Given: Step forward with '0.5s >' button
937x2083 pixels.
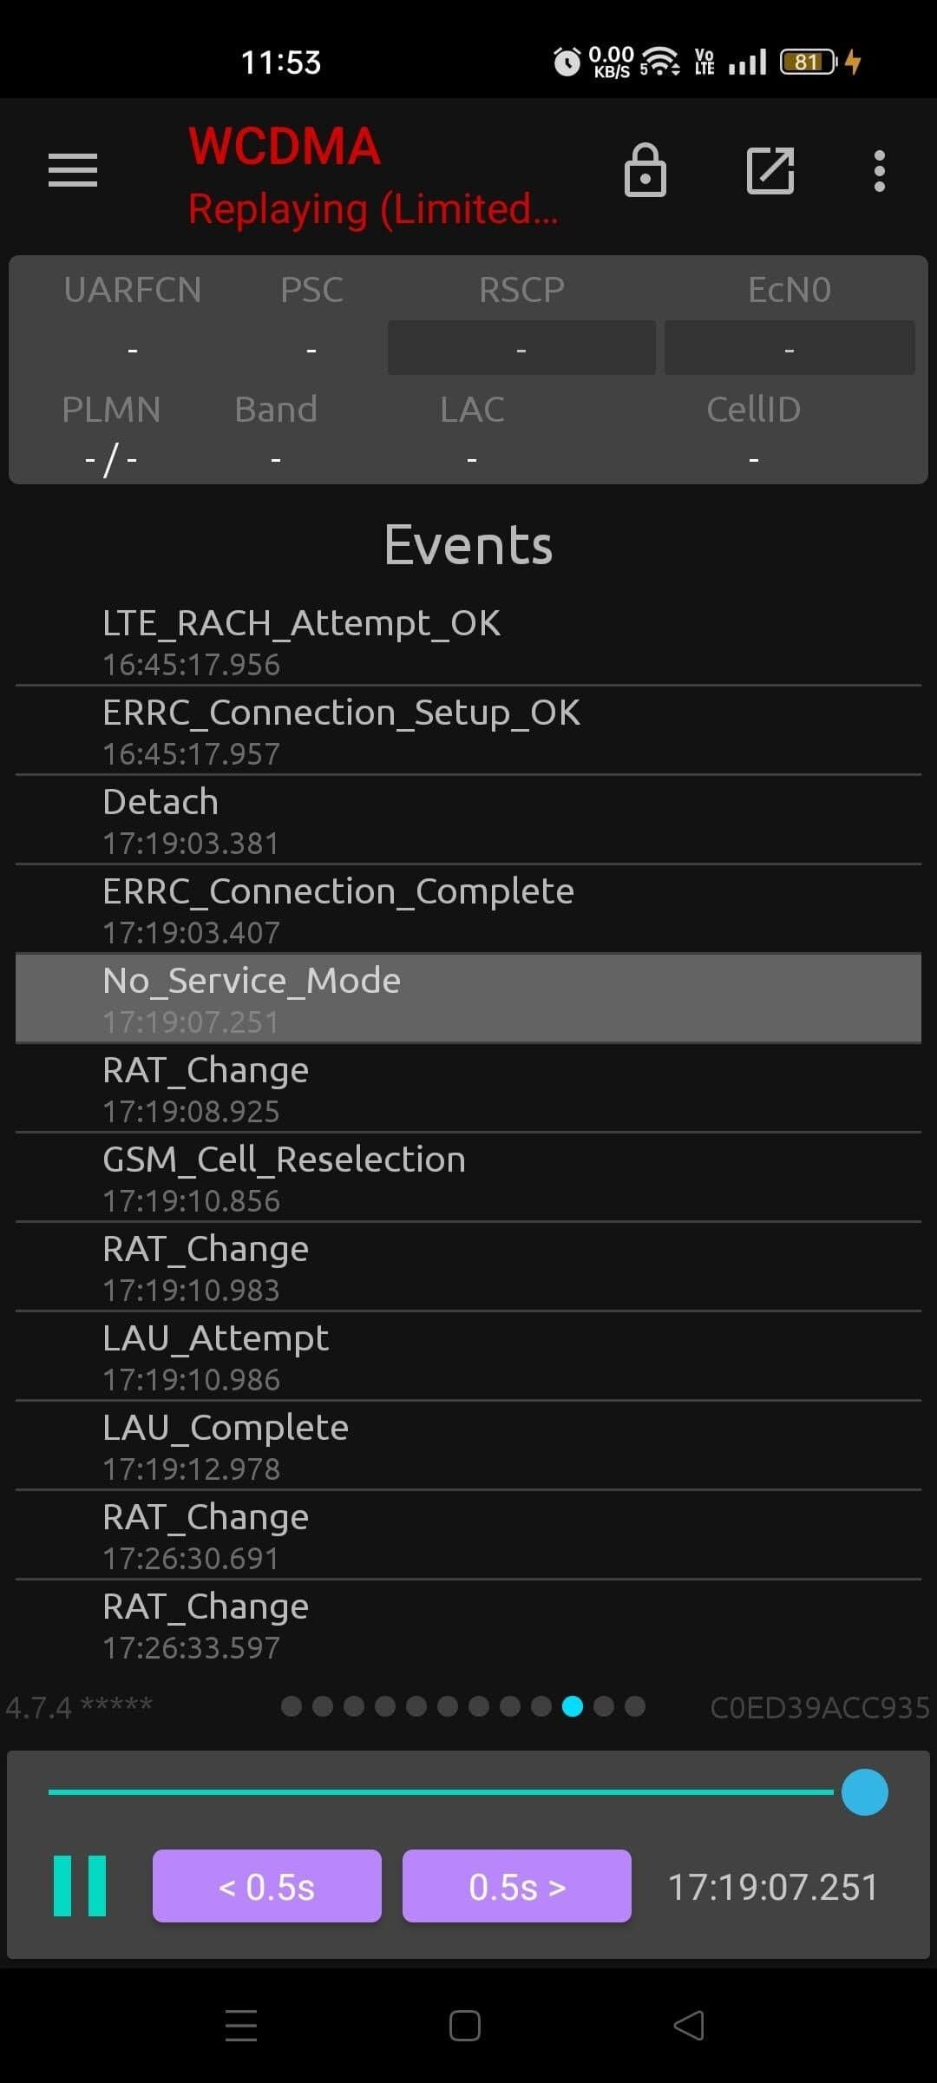Looking at the screenshot, I should (x=517, y=1886).
